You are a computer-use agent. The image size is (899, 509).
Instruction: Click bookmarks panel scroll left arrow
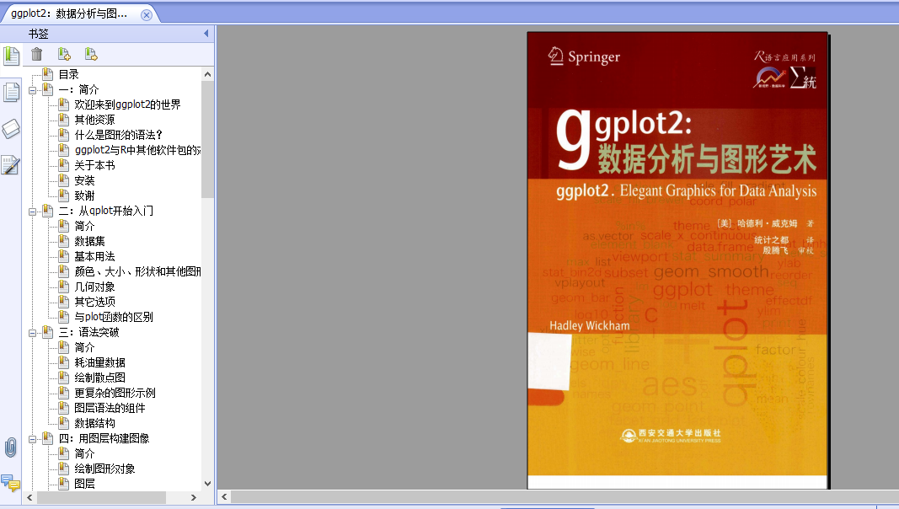pos(29,497)
